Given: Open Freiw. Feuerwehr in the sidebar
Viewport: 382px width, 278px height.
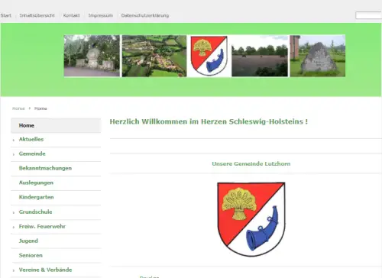Looking at the screenshot, I should click(x=42, y=226).
